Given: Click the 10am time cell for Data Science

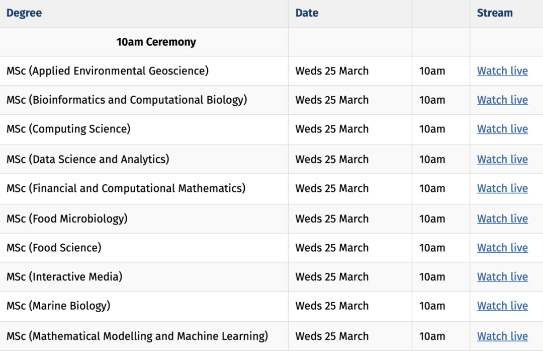Looking at the screenshot, I should click(x=432, y=160).
